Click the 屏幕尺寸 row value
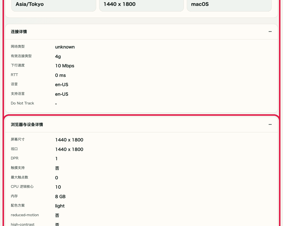283x226 pixels. coord(69,140)
